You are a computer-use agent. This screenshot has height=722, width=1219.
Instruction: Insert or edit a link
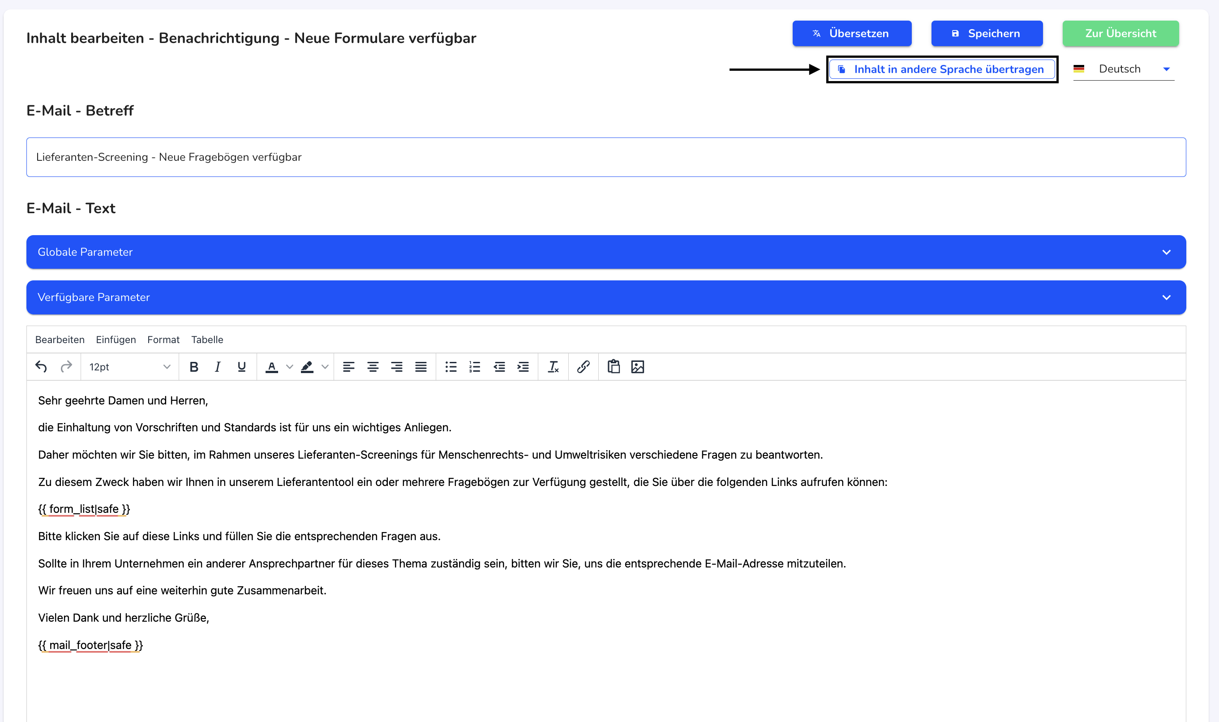click(583, 367)
